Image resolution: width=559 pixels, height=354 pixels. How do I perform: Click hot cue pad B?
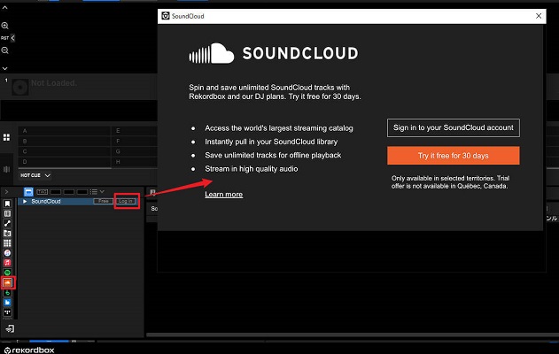click(x=64, y=141)
